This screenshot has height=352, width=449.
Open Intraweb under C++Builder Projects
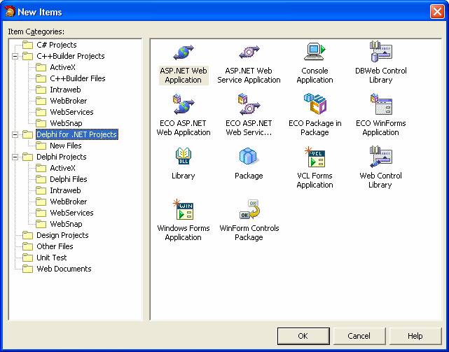65,90
